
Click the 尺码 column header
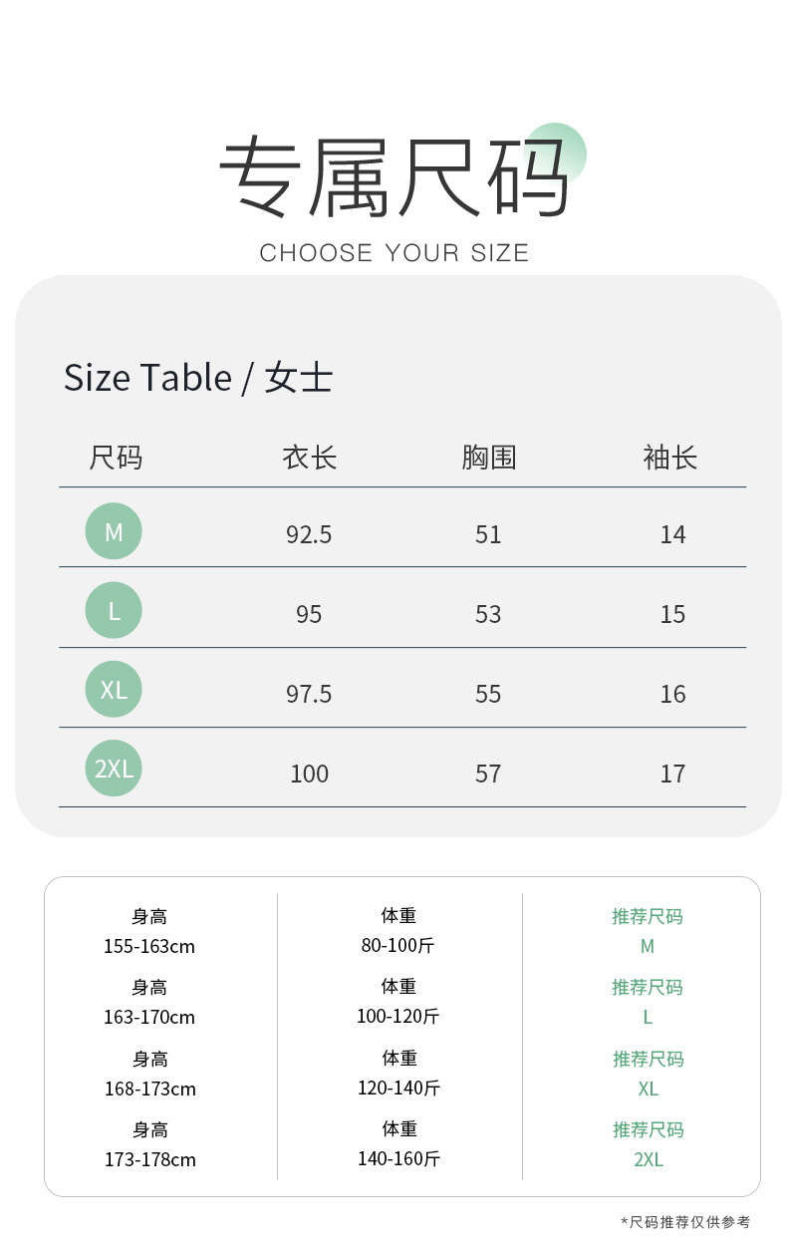(116, 458)
